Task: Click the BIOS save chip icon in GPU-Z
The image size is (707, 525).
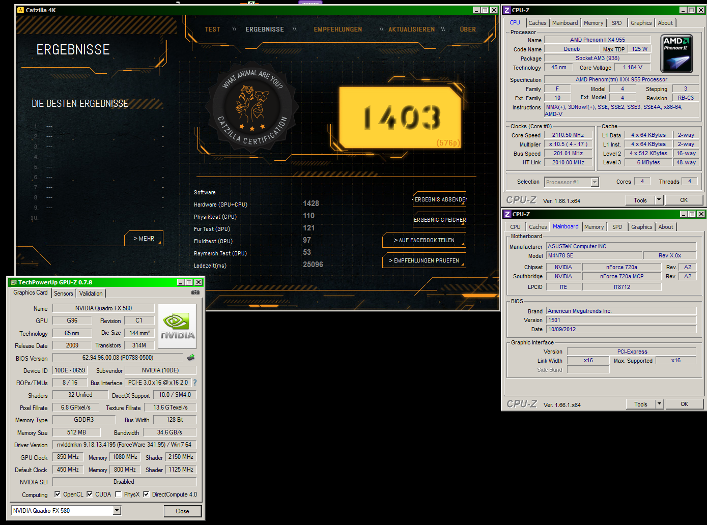Action: click(x=191, y=358)
